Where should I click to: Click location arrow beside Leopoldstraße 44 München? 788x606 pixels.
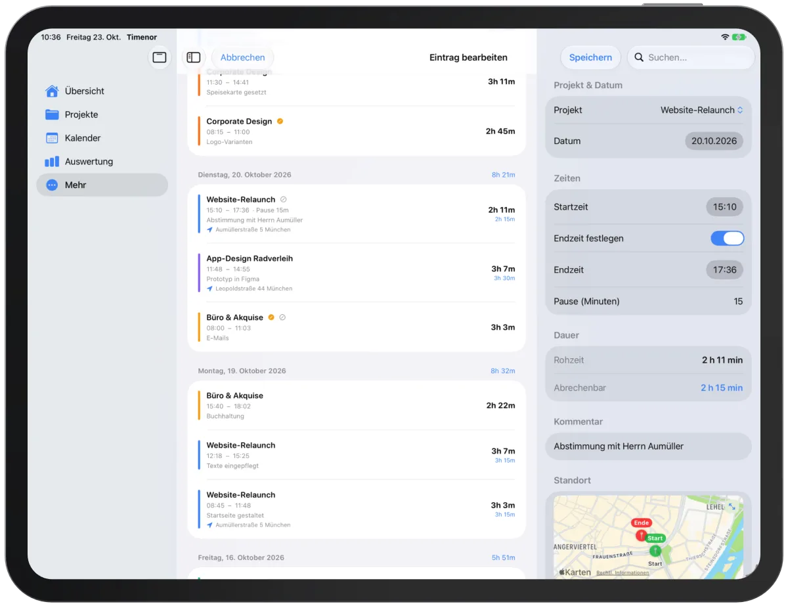(x=210, y=289)
